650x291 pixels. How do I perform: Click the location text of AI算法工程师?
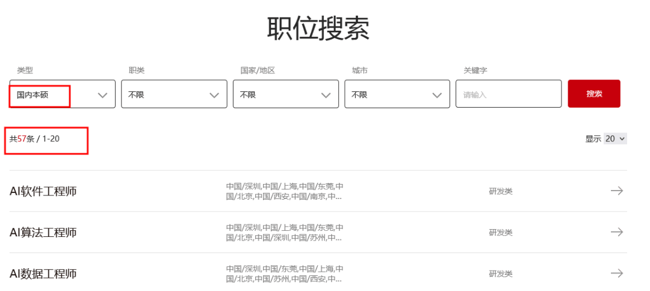pos(285,233)
